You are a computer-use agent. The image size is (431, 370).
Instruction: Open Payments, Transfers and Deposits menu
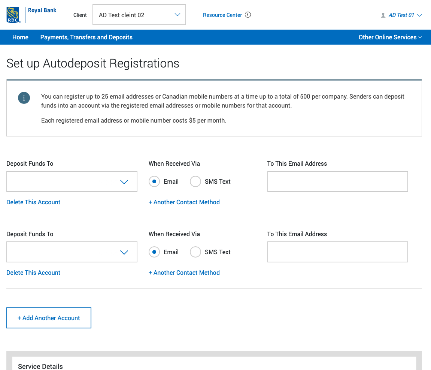click(x=86, y=37)
